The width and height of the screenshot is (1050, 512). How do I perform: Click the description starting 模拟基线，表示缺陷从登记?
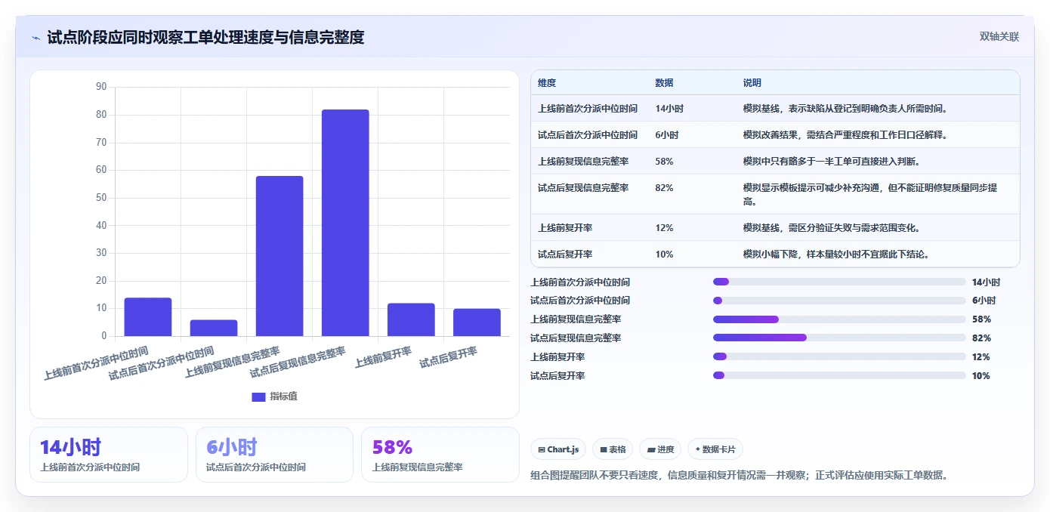(845, 109)
